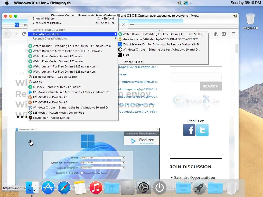Click into the site search field
The width and height of the screenshot is (263, 197).
(196, 77)
